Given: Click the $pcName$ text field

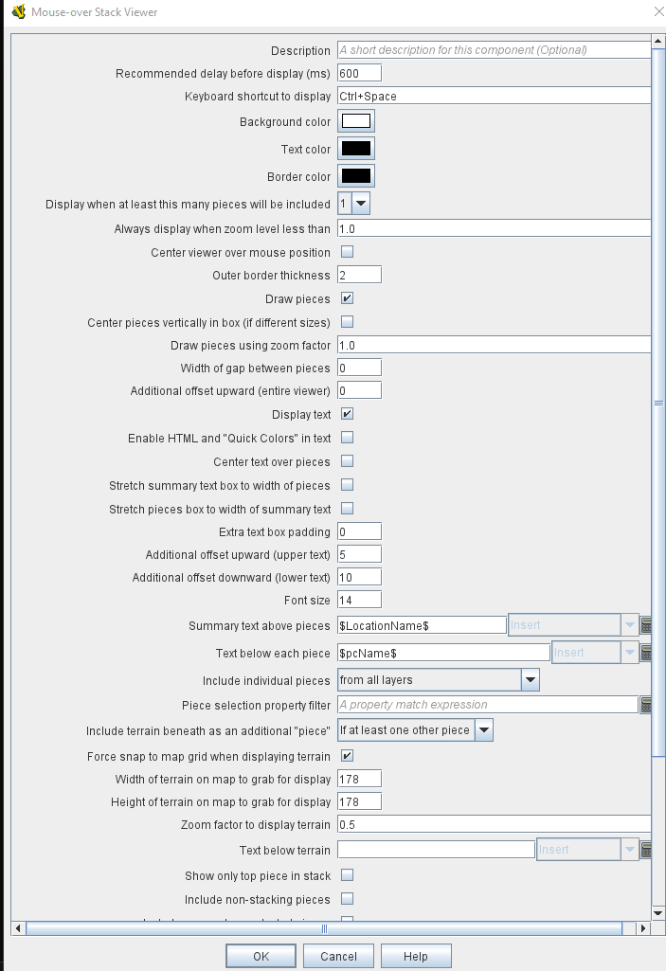Looking at the screenshot, I should [x=443, y=653].
